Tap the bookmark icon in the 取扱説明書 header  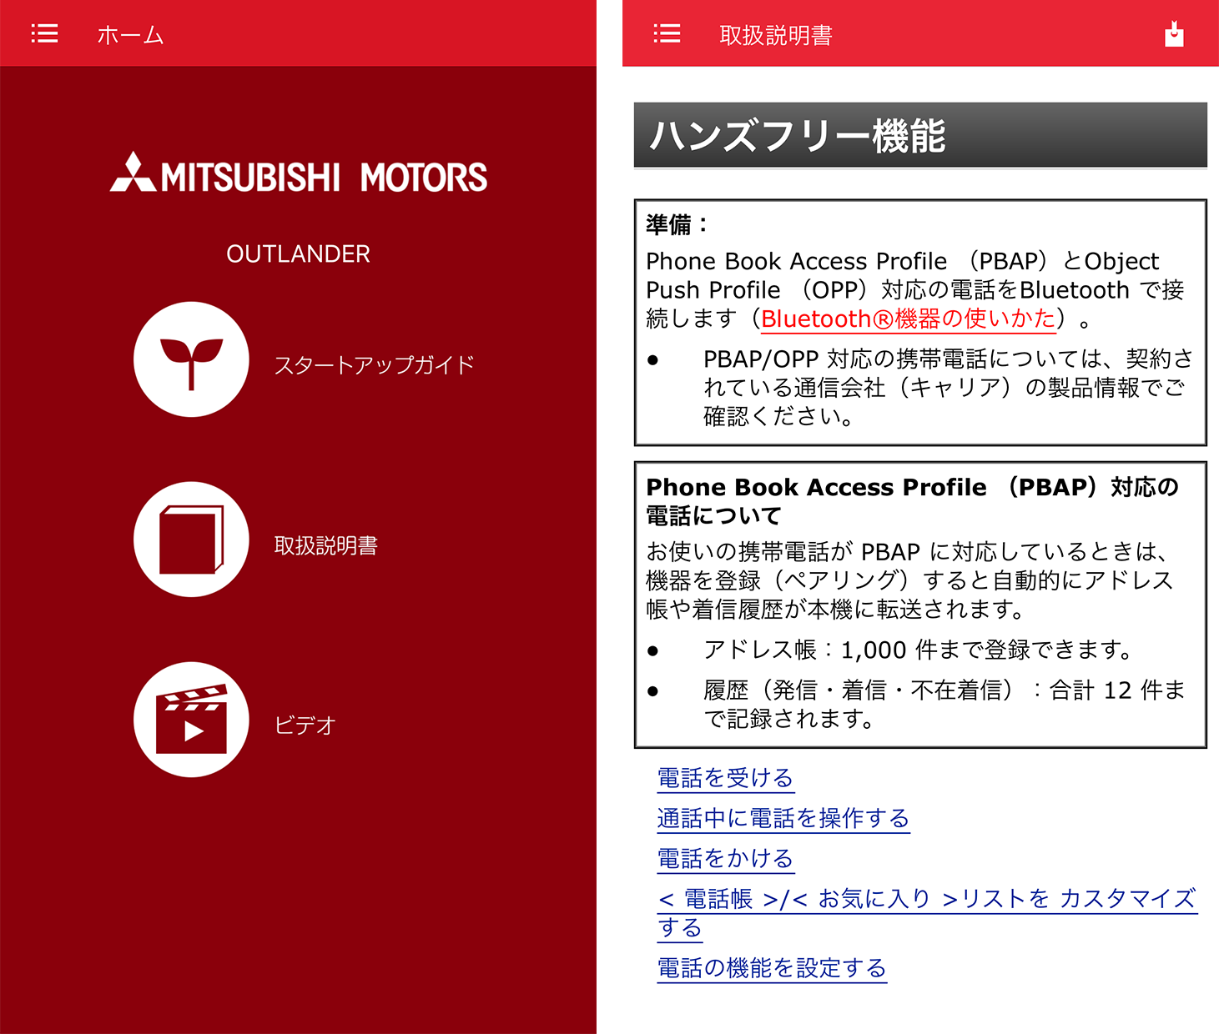1174,33
